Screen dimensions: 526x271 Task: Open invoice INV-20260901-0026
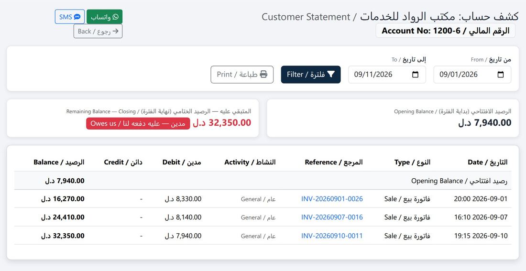332,199
